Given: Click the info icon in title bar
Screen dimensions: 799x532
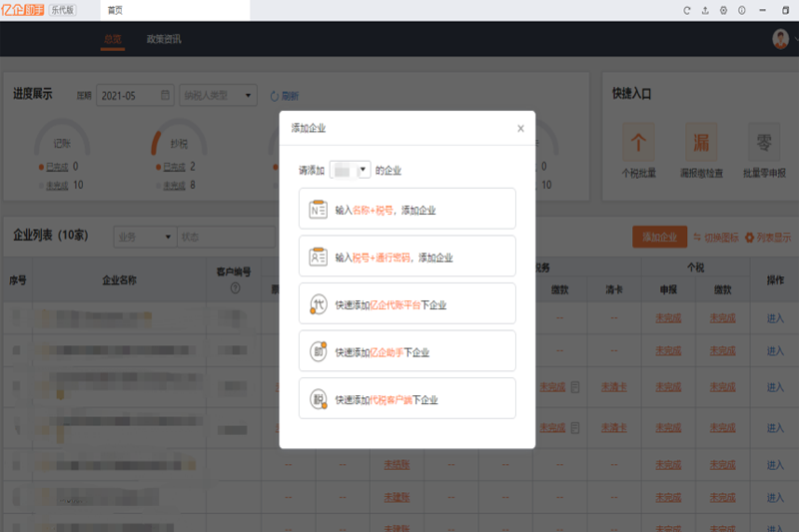Looking at the screenshot, I should click(742, 10).
